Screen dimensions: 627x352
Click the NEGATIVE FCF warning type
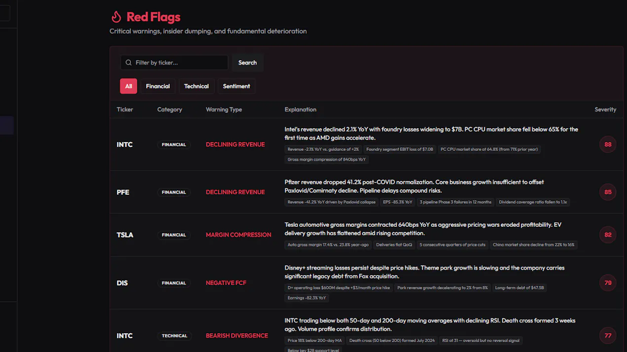tap(226, 283)
